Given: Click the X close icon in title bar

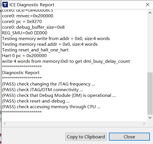Looking at the screenshot, I should point(147,5).
